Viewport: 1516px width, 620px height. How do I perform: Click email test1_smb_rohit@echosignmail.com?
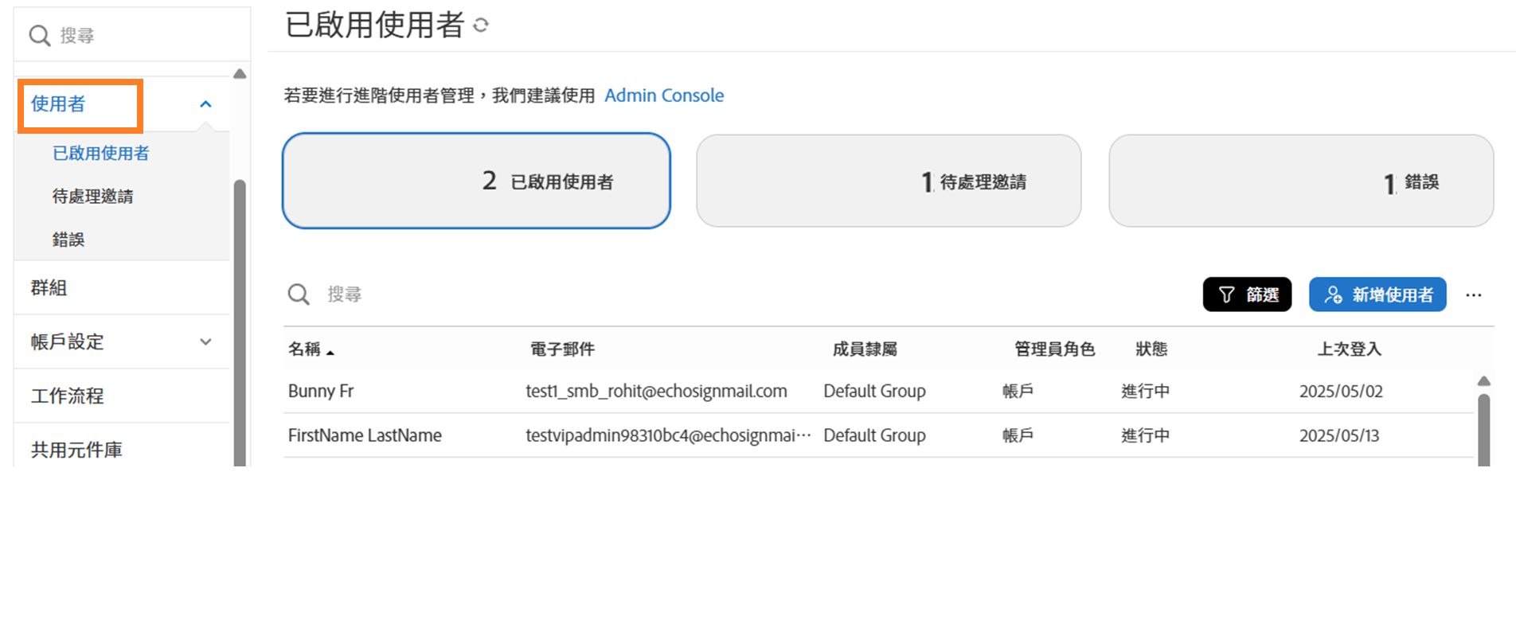coord(656,392)
